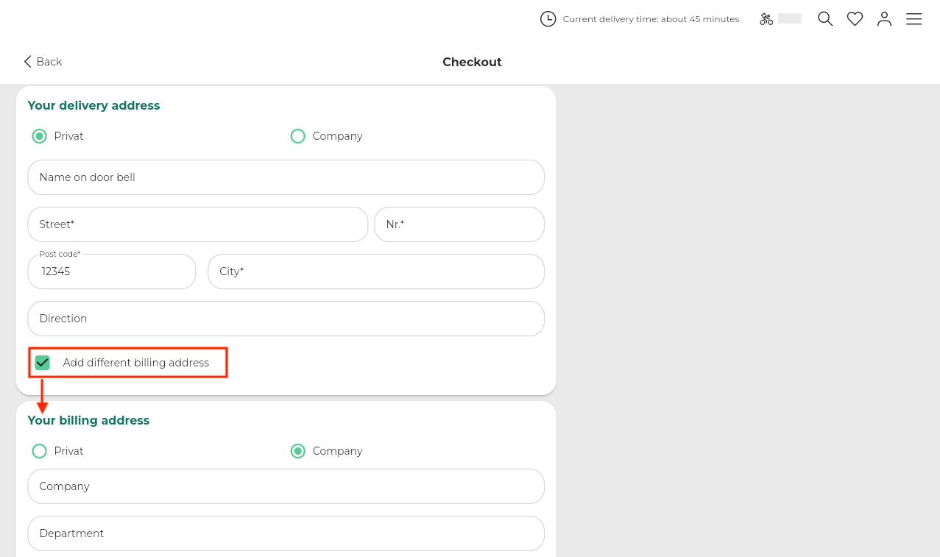Uncheck Add different billing address
The image size is (940, 557).
click(43, 363)
